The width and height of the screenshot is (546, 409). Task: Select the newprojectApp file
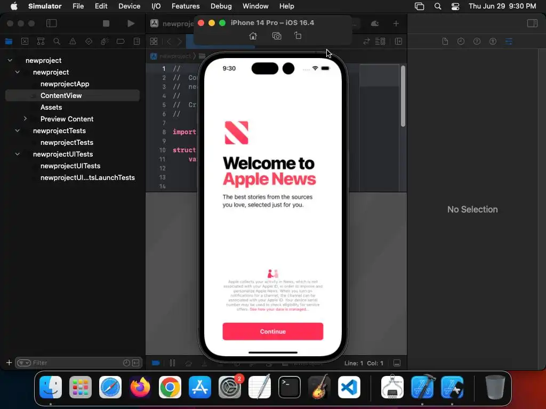click(65, 84)
